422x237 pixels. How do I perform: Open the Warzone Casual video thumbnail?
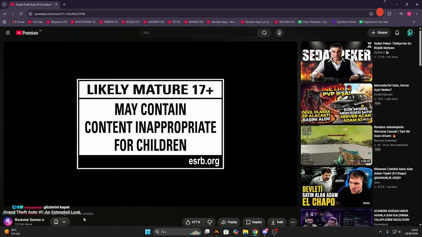coord(336,145)
